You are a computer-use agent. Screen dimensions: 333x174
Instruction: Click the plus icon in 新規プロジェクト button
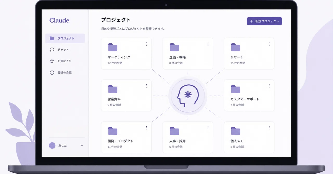pyautogui.click(x=251, y=21)
